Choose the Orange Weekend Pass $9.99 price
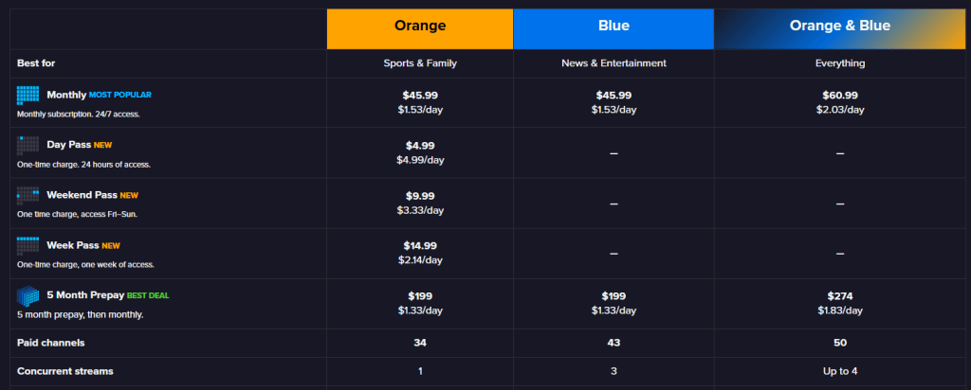The height and width of the screenshot is (390, 971). [x=420, y=196]
